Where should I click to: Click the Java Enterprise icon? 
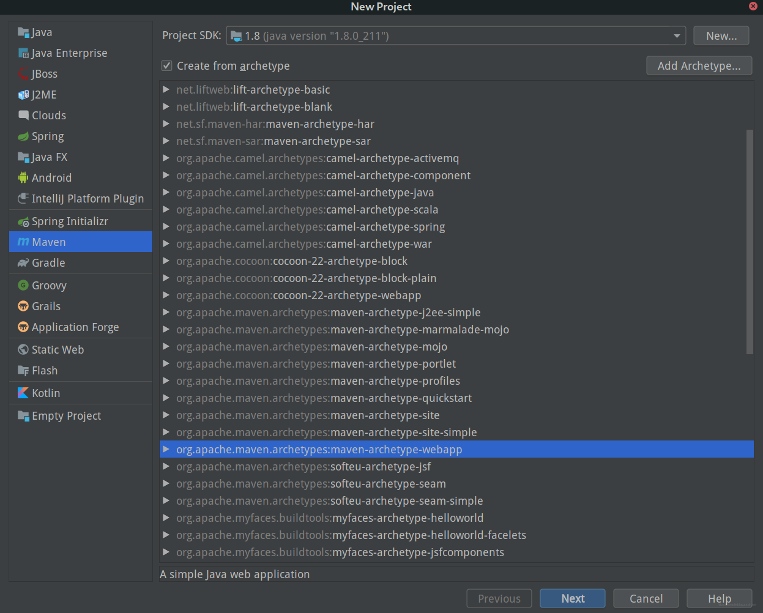24,53
